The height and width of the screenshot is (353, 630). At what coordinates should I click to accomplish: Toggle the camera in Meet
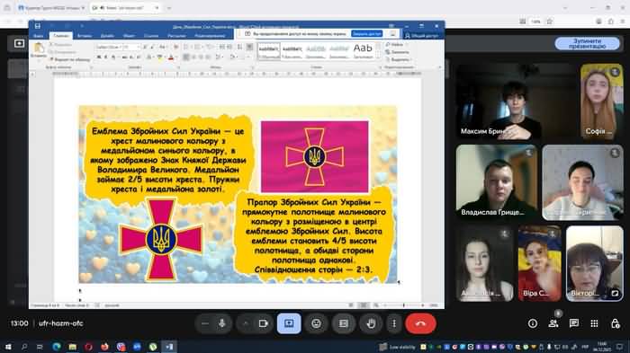[x=263, y=323]
